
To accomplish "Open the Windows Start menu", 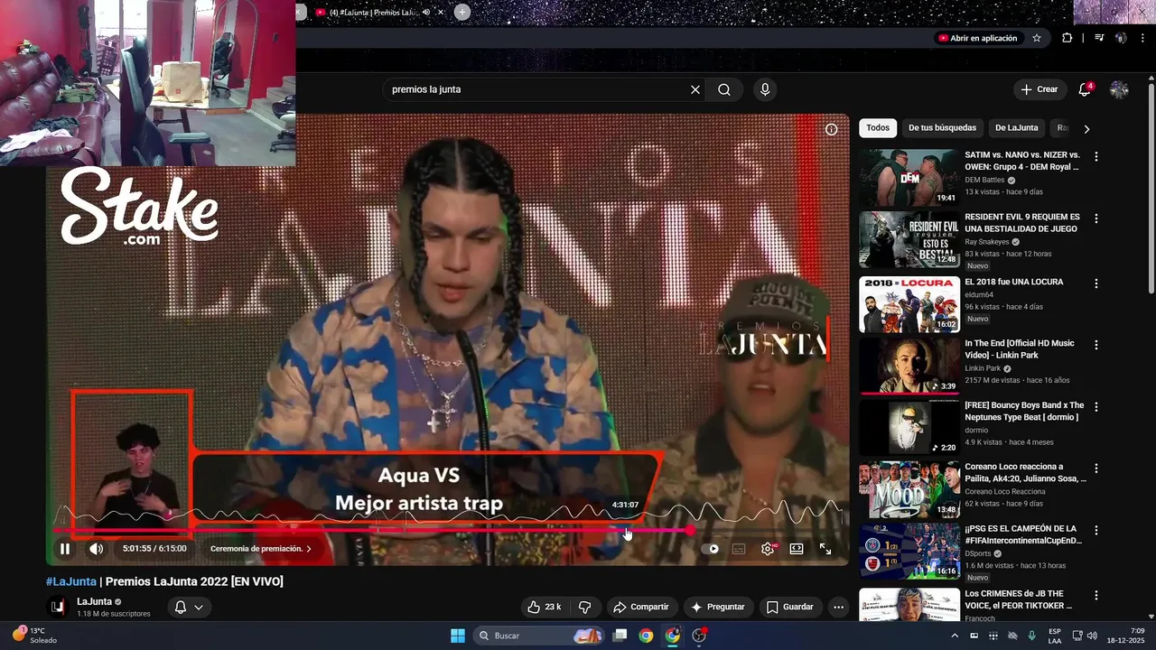I will coord(458,636).
